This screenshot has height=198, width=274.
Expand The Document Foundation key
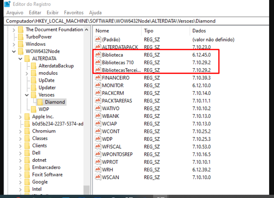[x=14, y=30]
